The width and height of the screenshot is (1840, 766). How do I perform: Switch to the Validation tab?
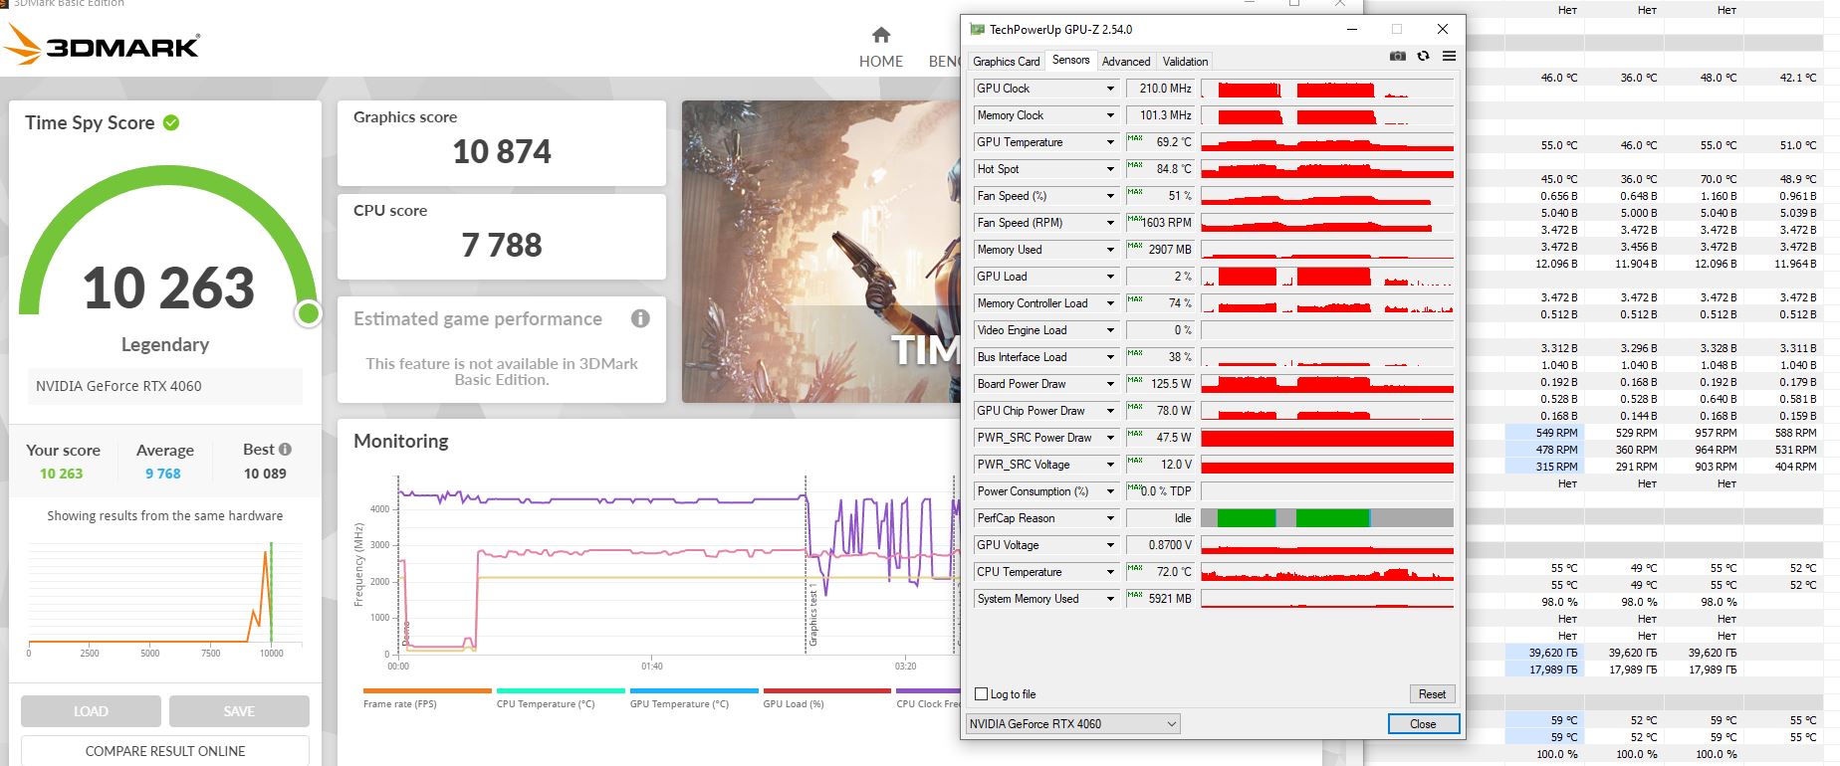tap(1185, 61)
